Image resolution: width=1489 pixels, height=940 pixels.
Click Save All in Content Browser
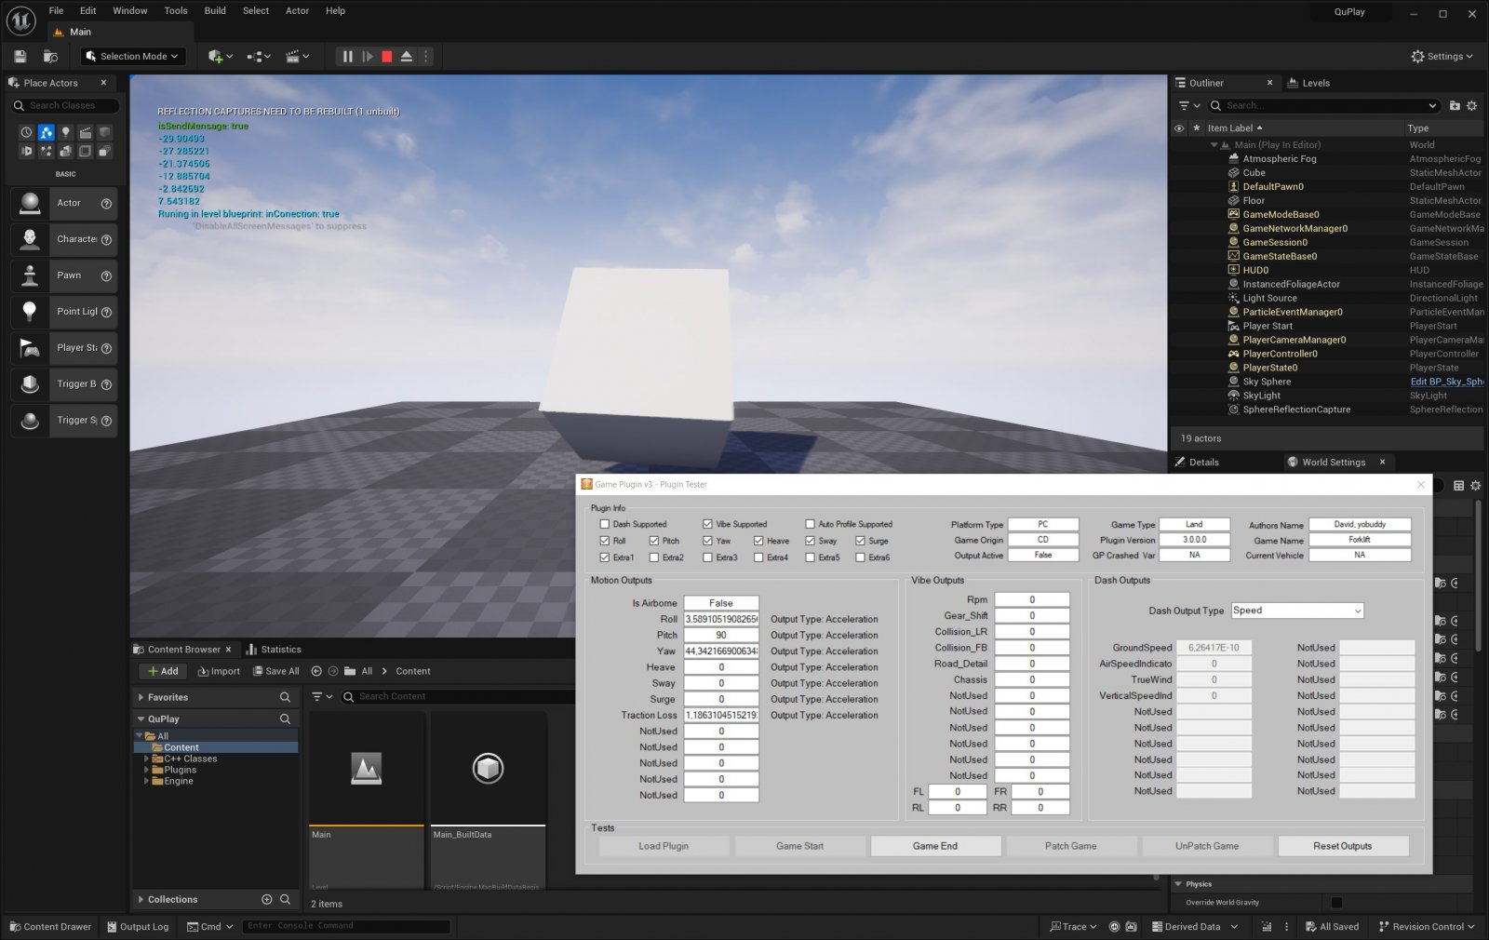point(276,671)
